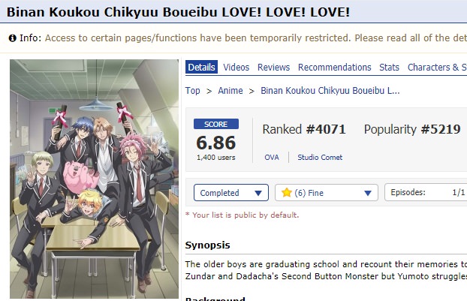Select the Details tab
This screenshot has height=301, width=467.
click(x=202, y=67)
